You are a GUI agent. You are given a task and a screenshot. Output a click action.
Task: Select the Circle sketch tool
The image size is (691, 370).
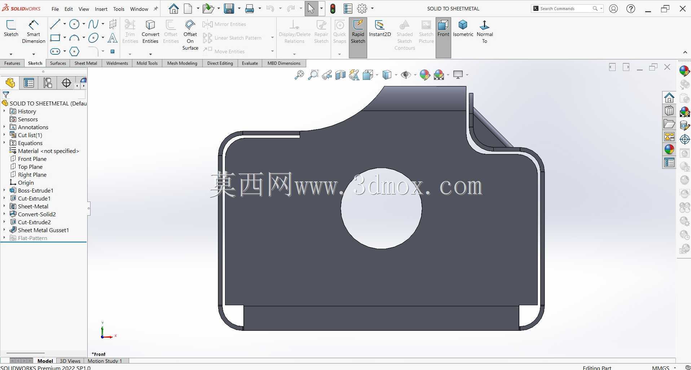74,24
